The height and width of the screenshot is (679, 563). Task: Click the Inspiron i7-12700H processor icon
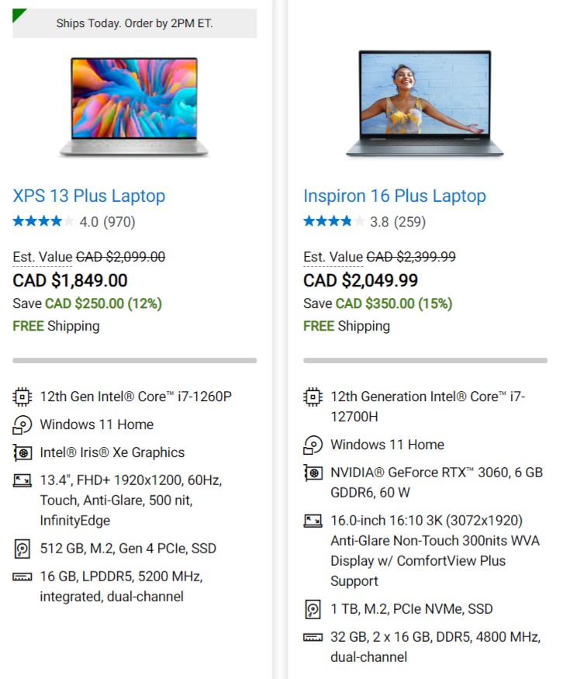point(313,397)
